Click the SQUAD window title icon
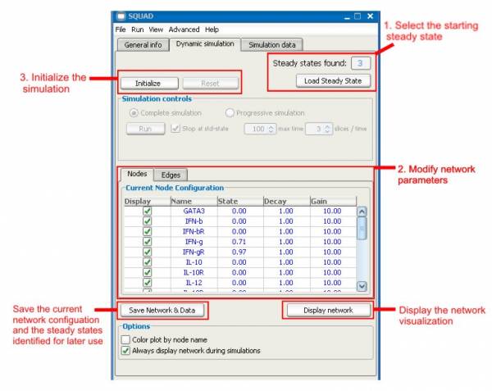The height and width of the screenshot is (391, 492). click(x=121, y=16)
